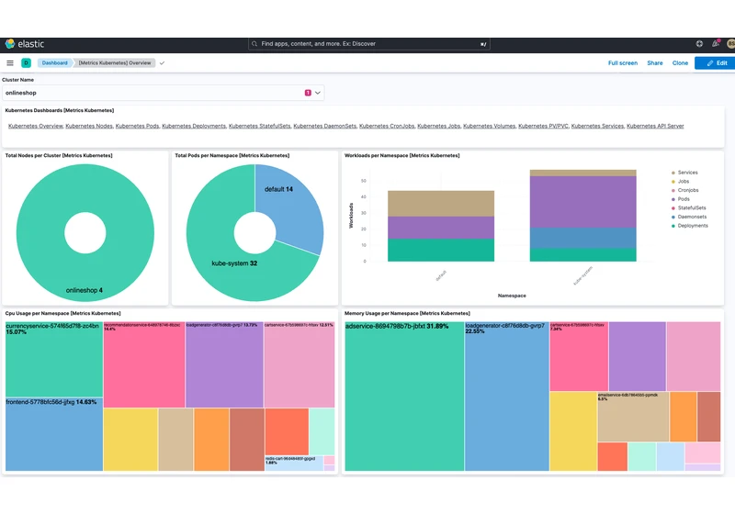Select recommendationservice CPU treemap tile
The height and width of the screenshot is (514, 735).
pos(144,364)
